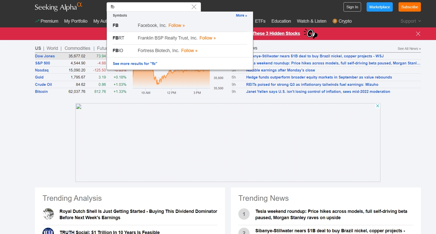Clear the search box with the X icon
The width and height of the screenshot is (436, 234).
[194, 7]
